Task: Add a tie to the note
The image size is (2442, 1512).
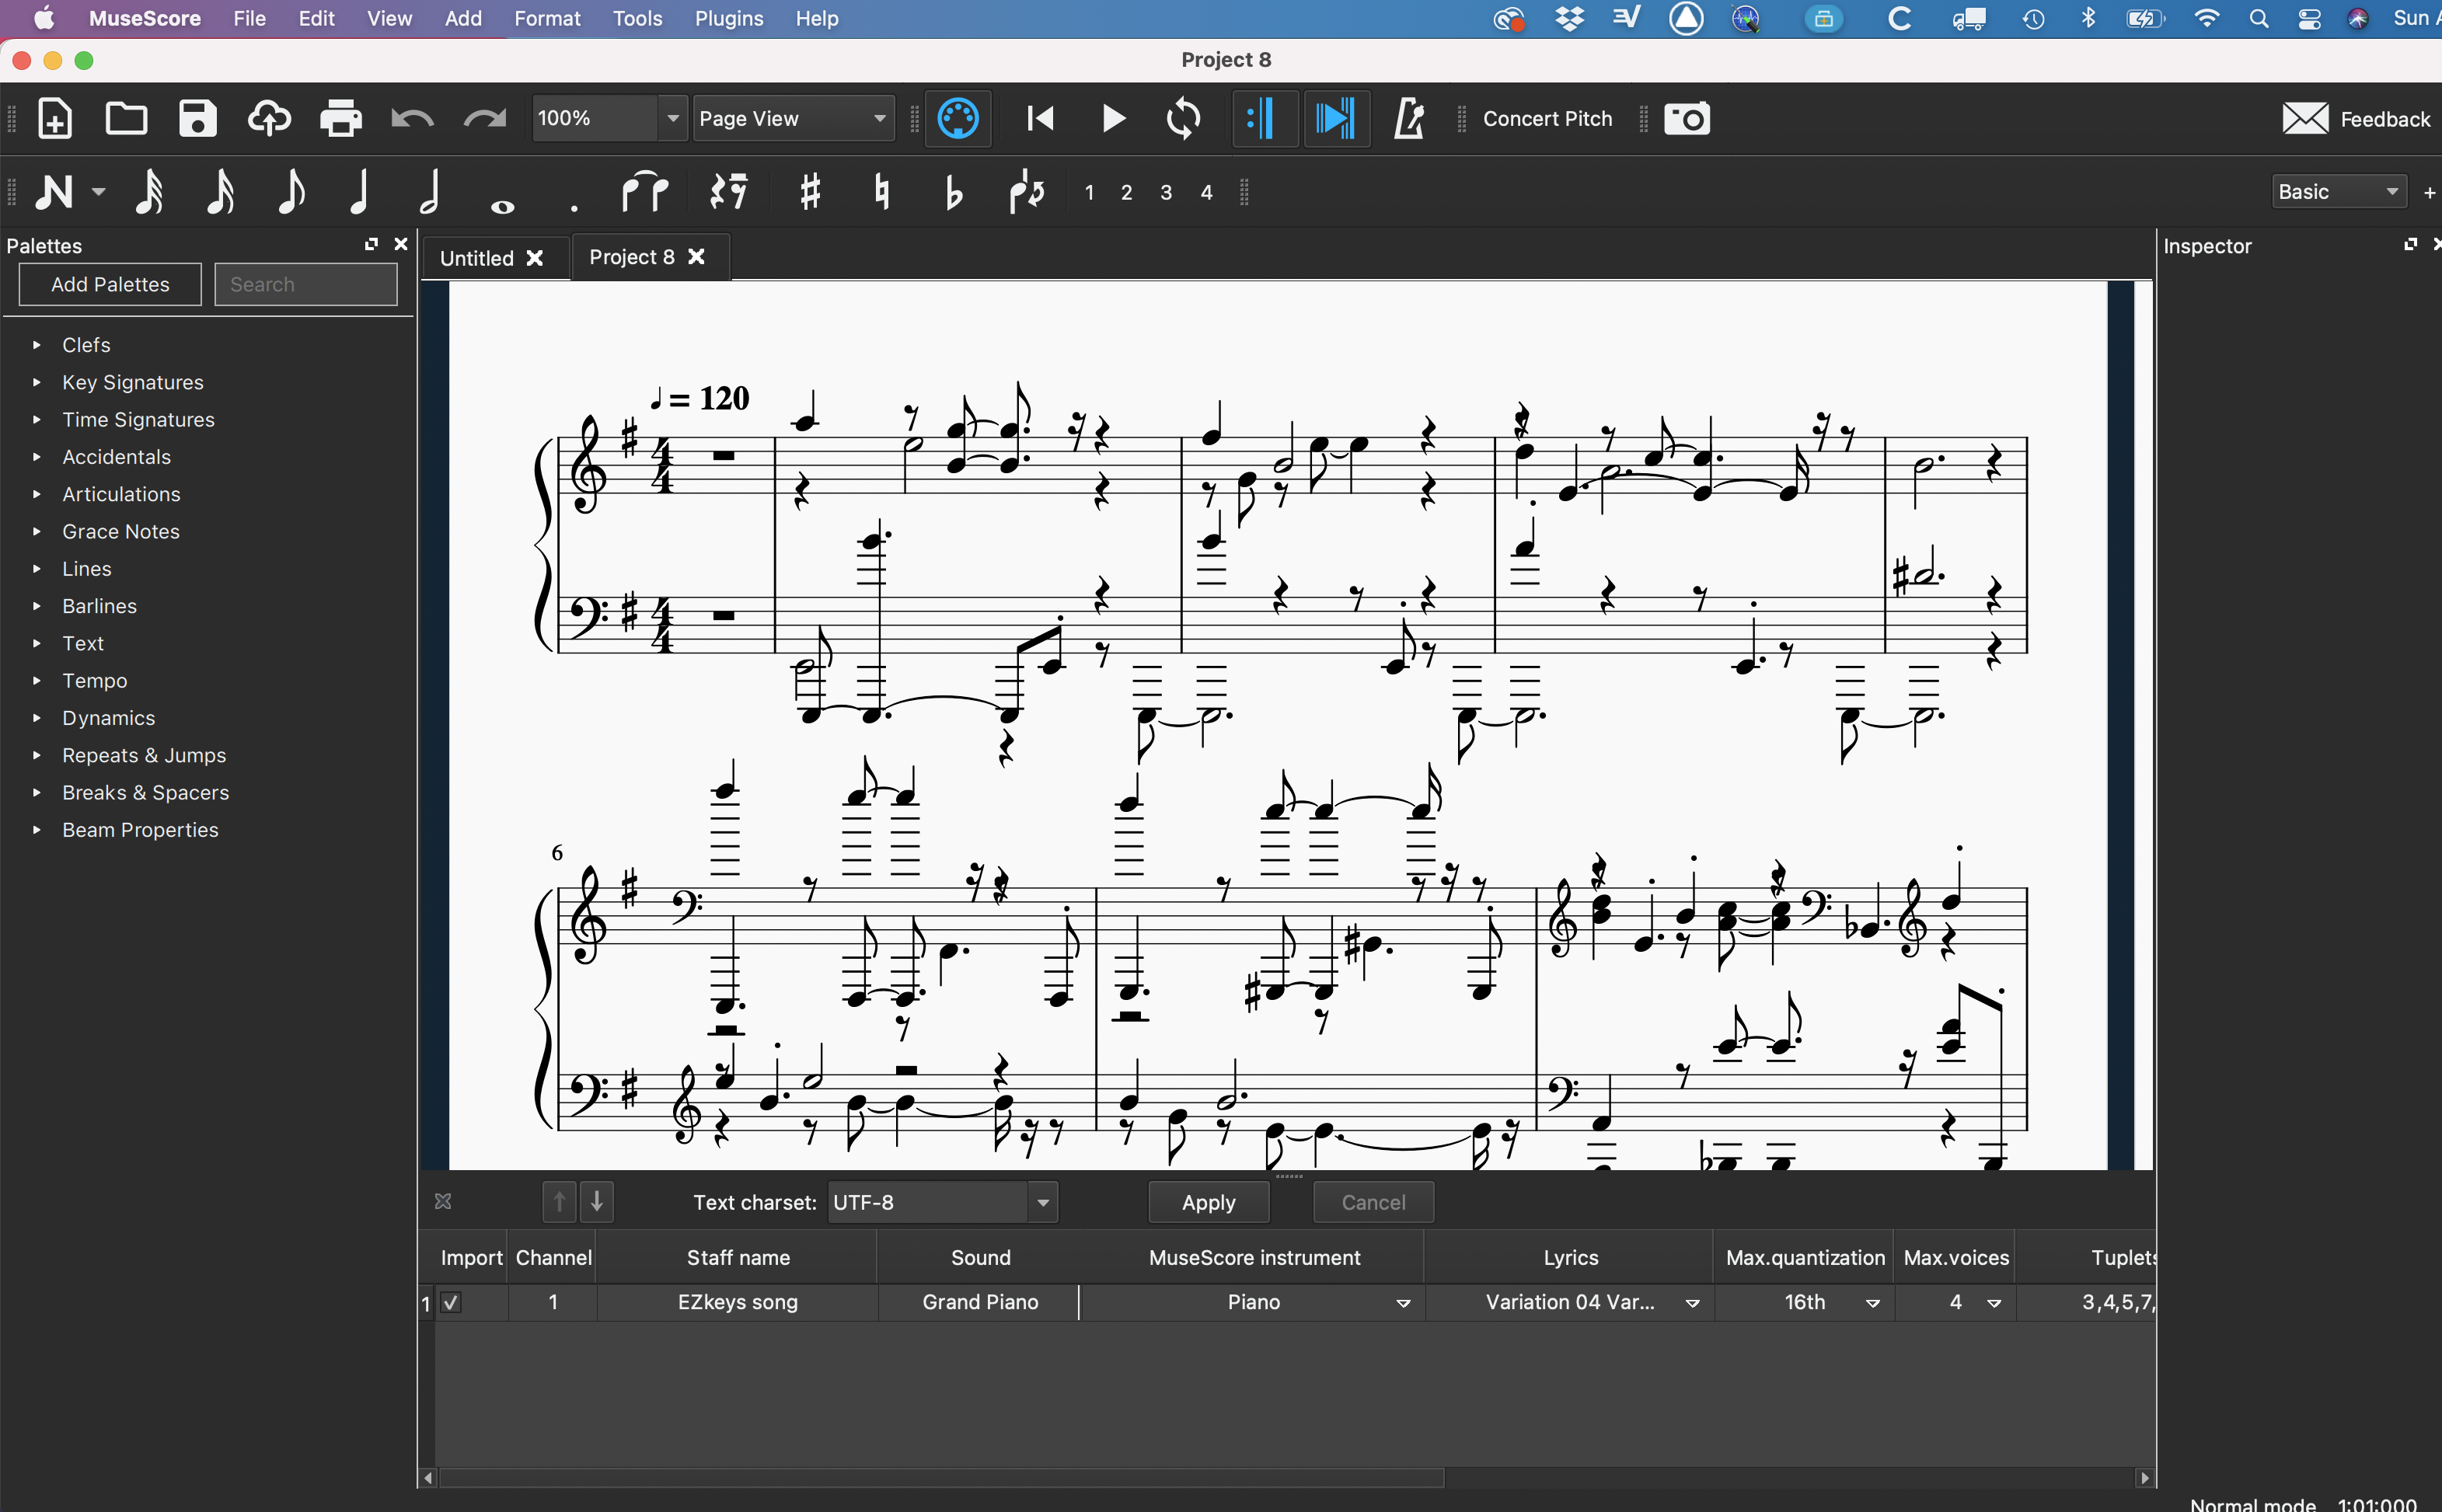Action: coord(645,191)
